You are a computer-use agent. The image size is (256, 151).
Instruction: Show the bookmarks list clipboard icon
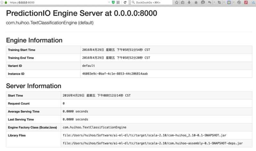pos(183,3)
